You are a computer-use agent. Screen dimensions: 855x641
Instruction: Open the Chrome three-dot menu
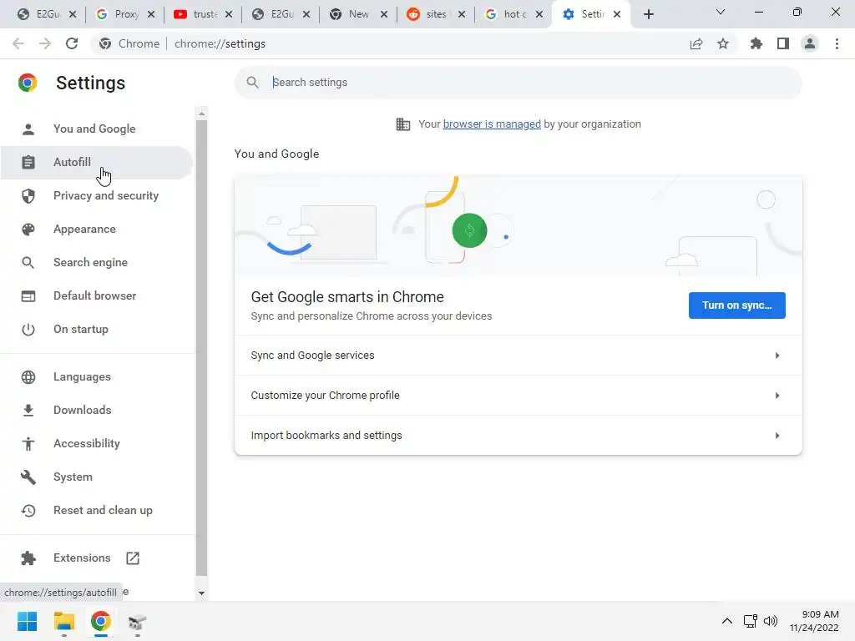pyautogui.click(x=837, y=43)
